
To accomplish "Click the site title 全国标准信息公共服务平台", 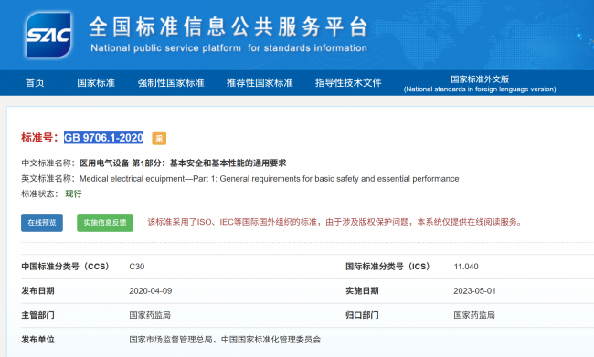I will coord(228,27).
